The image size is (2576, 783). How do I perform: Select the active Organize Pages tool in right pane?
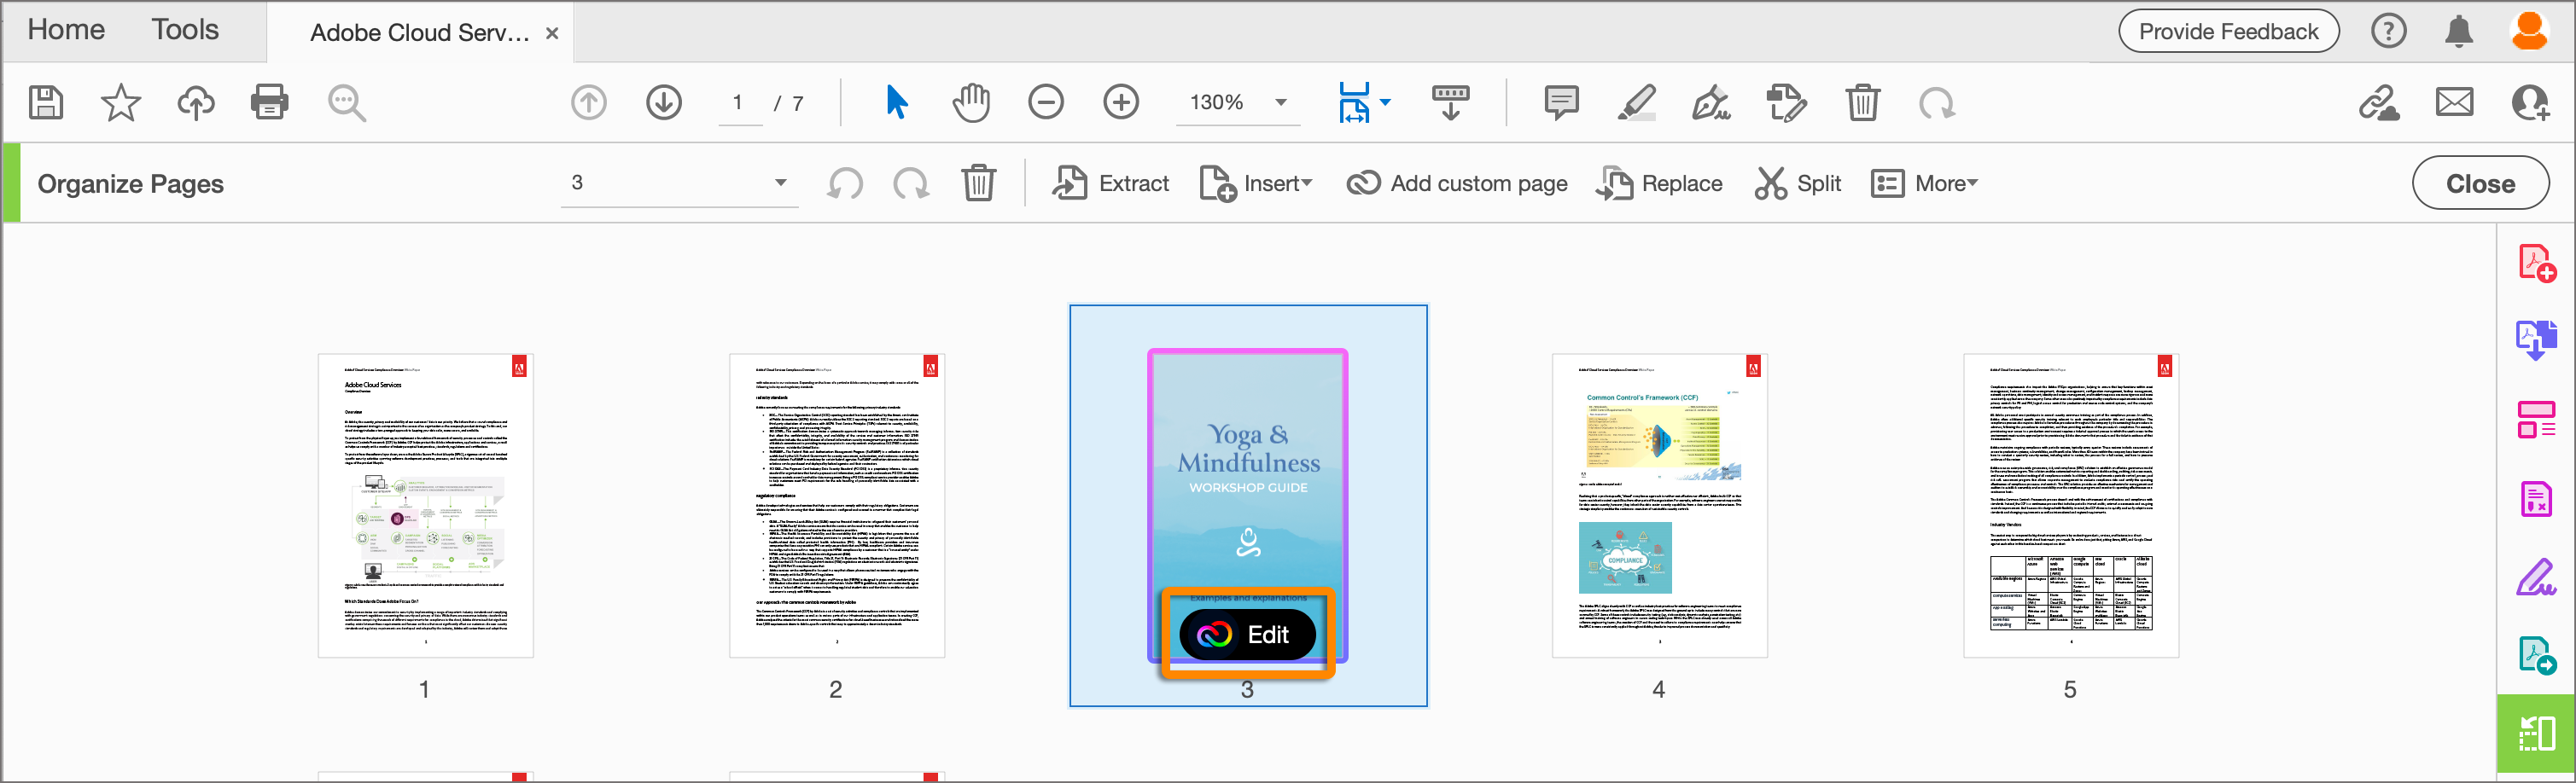pos(2536,734)
